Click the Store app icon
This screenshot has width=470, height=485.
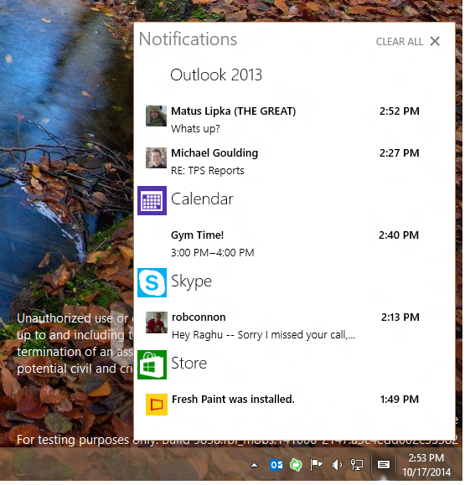coord(152,364)
